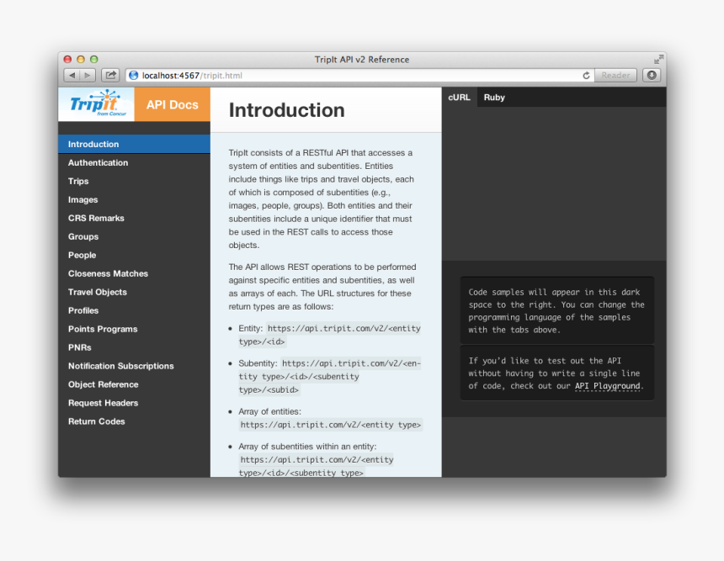Image resolution: width=724 pixels, height=561 pixels.
Task: Navigate to PNRs
Action: tap(135, 347)
